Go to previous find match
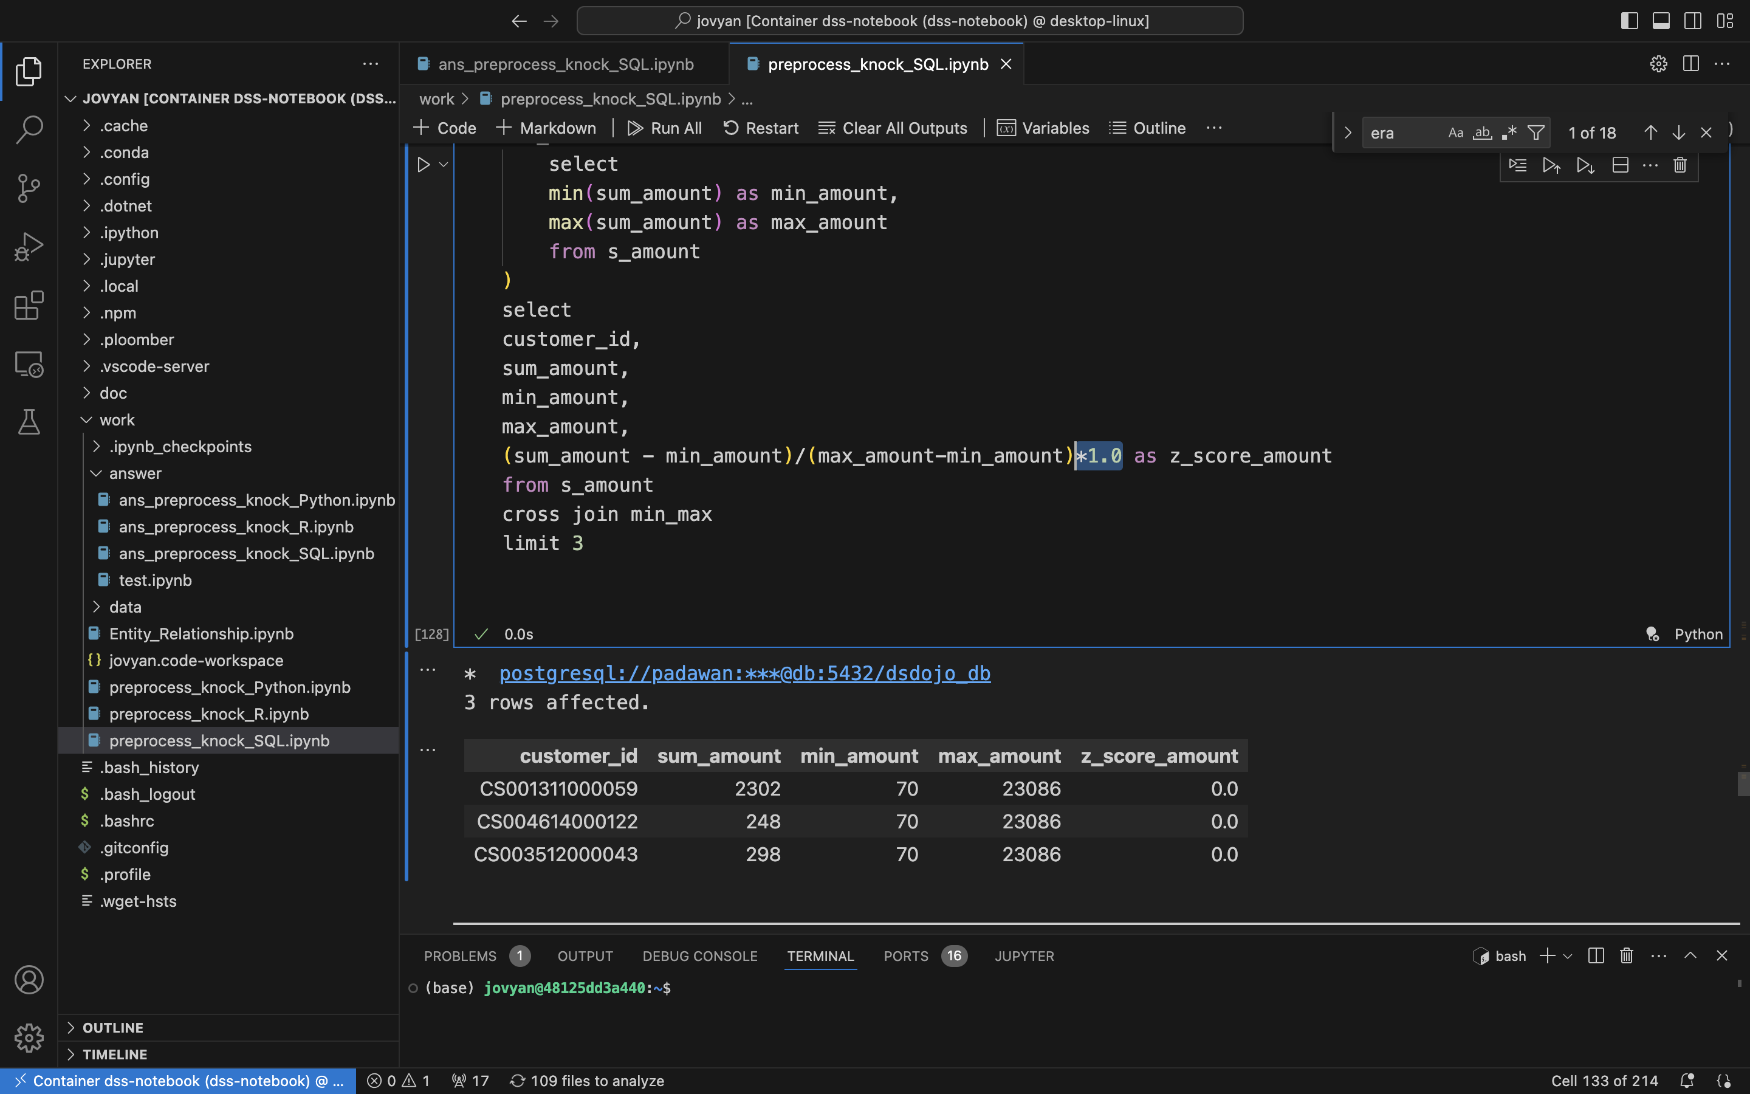Image resolution: width=1750 pixels, height=1094 pixels. [x=1650, y=133]
